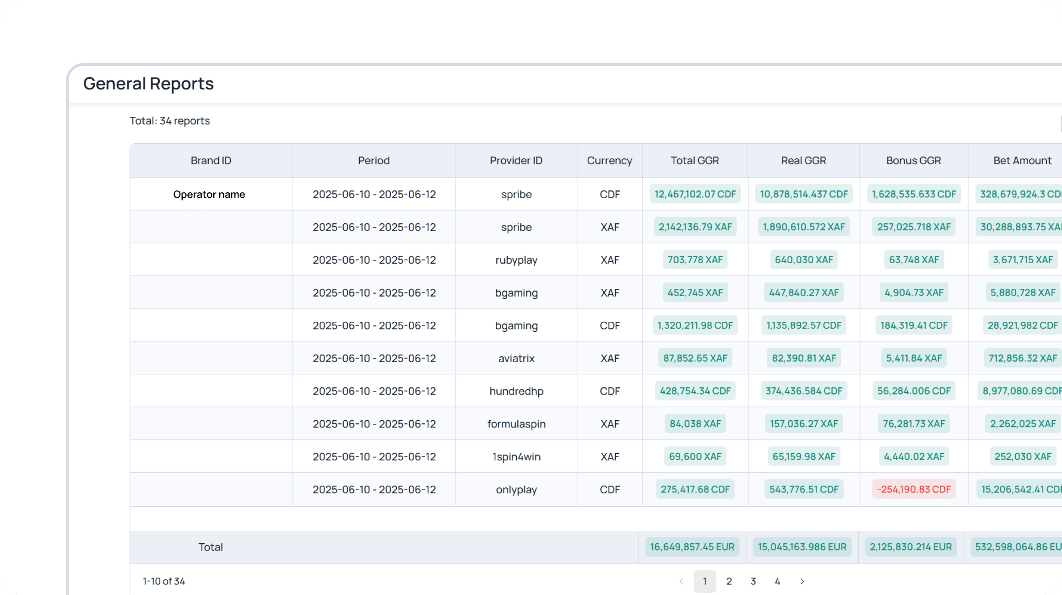Select the hundredhp provider cell
Screen dimensions: 1062x595
516,391
